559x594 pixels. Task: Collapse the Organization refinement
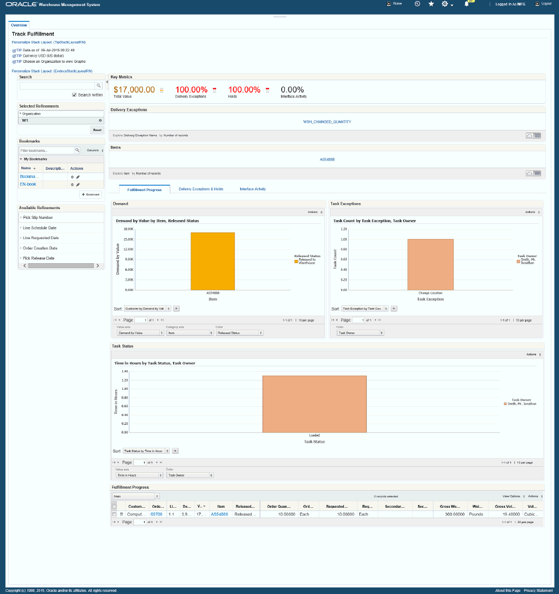(20, 114)
